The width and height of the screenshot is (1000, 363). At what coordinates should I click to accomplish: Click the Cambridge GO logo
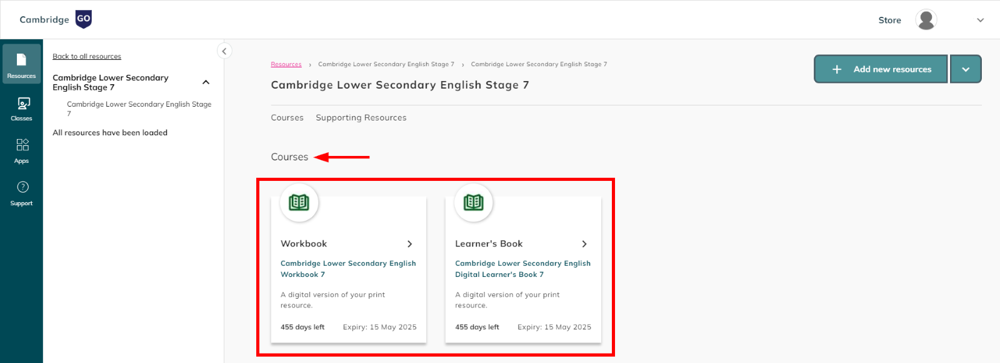[x=56, y=19]
